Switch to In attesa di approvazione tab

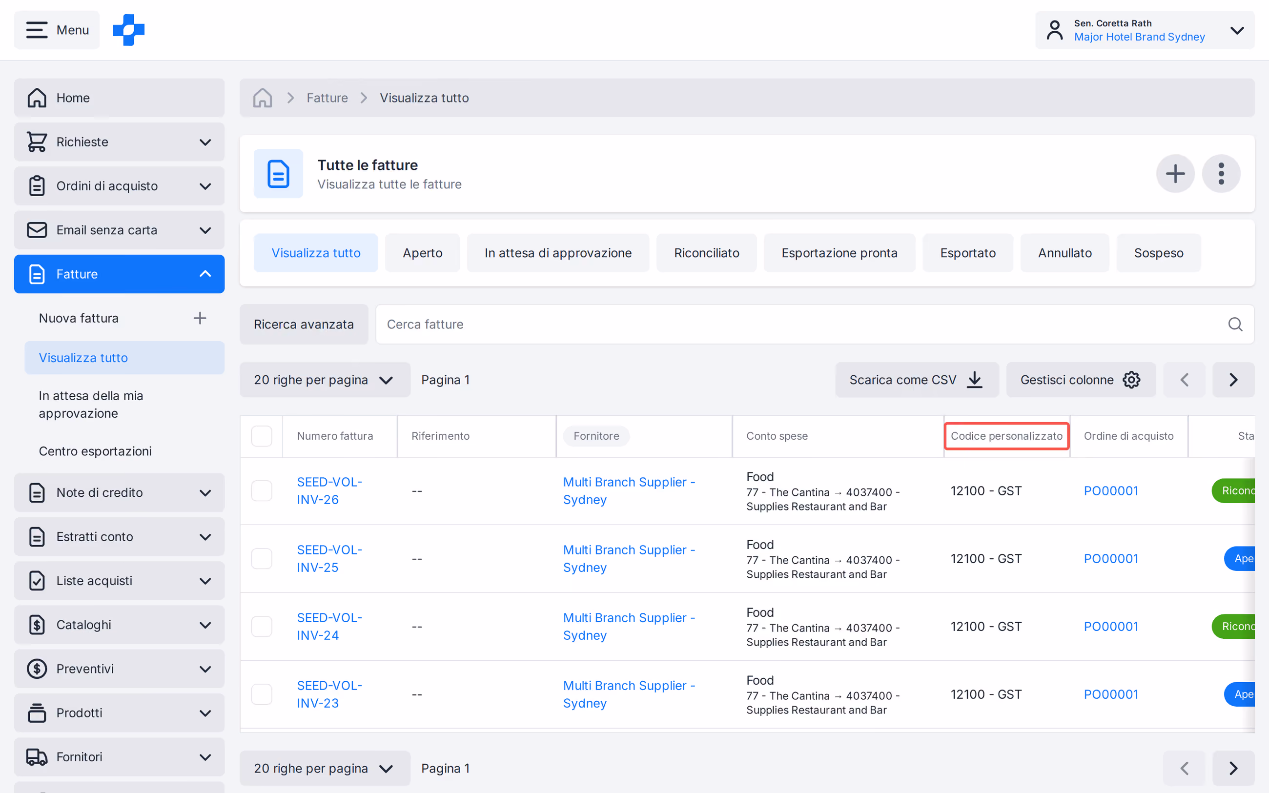coord(558,253)
